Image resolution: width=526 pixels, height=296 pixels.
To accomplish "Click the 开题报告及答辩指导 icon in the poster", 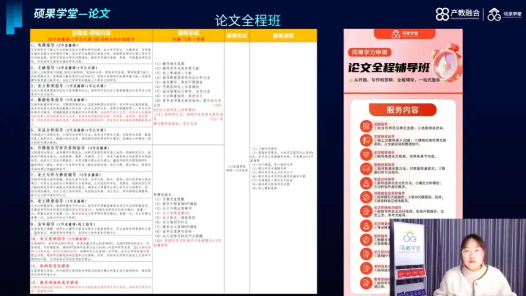I will [366, 197].
